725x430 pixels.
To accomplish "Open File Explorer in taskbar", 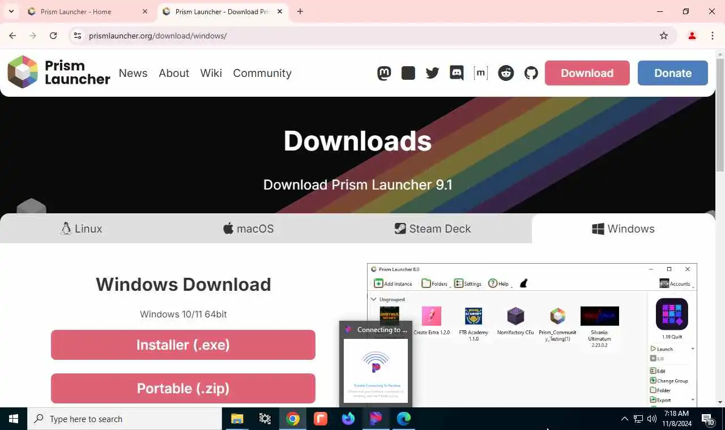I will (237, 419).
